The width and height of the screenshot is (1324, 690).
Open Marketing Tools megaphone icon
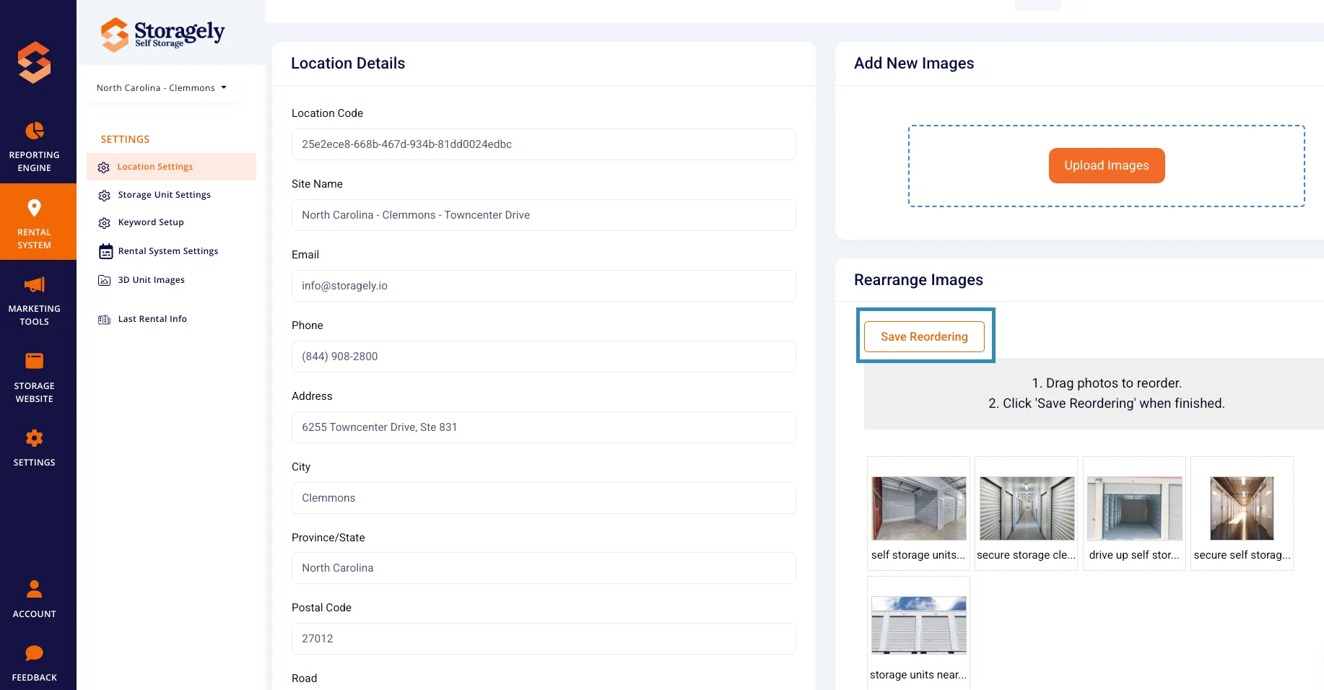[35, 284]
